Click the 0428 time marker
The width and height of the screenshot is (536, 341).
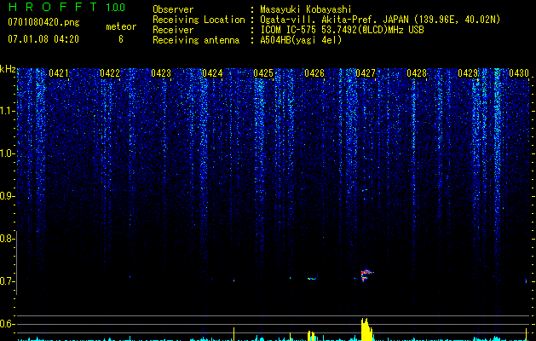click(417, 73)
